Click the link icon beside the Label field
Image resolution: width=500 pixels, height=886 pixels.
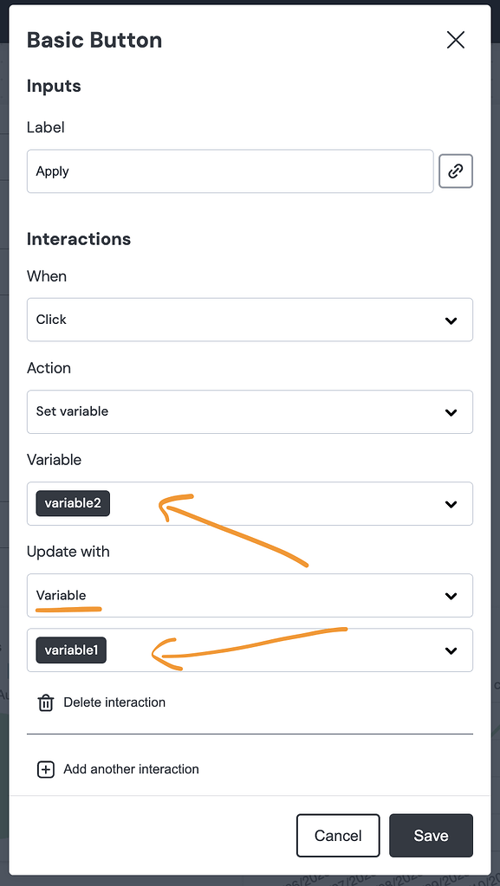tap(456, 171)
